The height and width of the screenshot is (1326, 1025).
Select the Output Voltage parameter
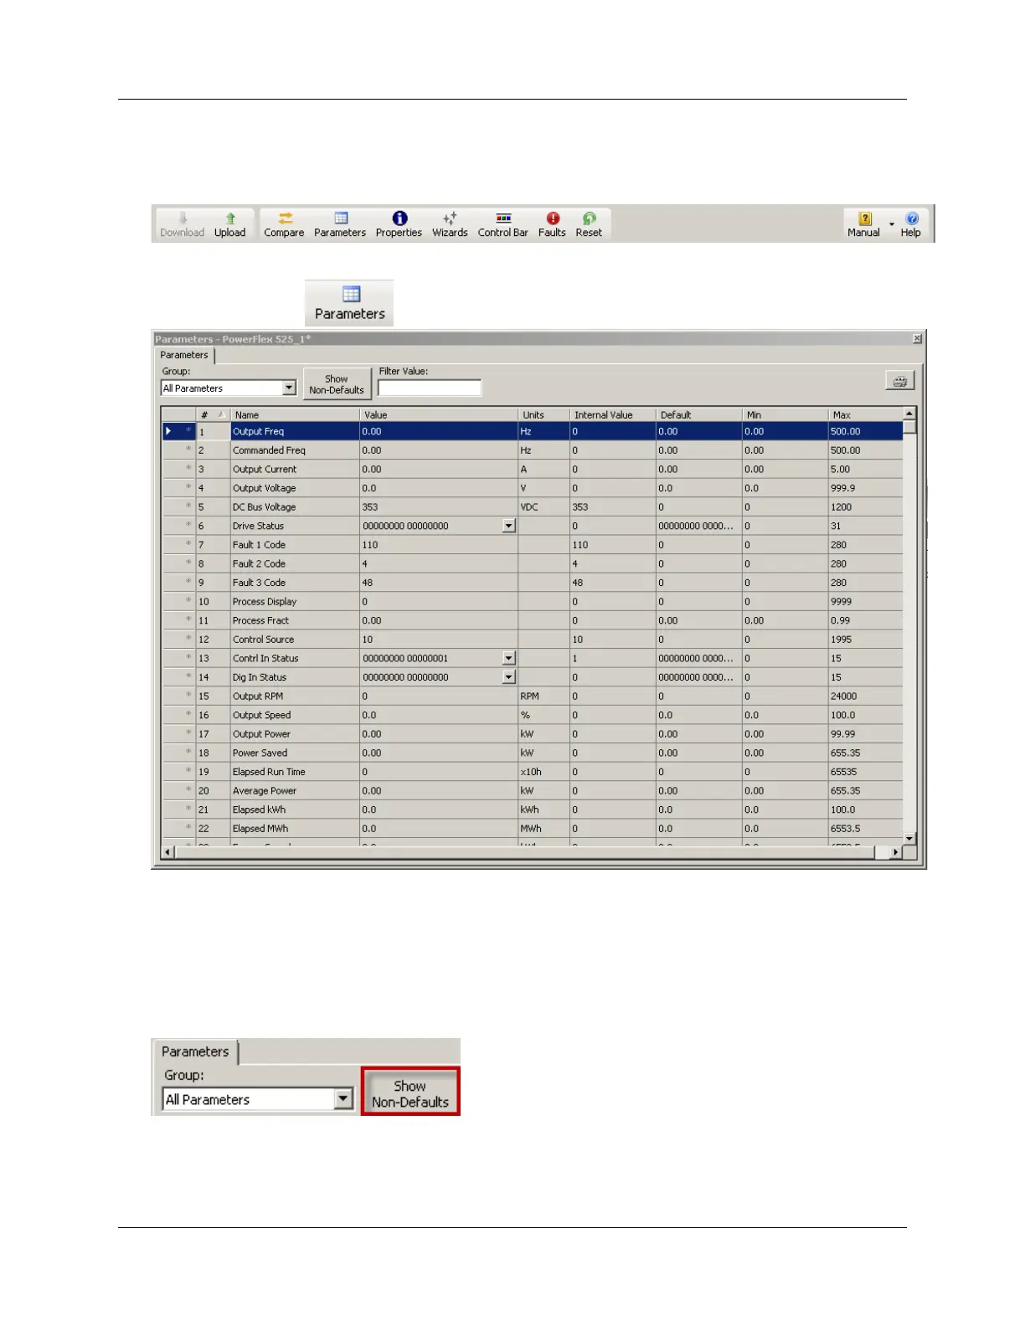pyautogui.click(x=264, y=488)
